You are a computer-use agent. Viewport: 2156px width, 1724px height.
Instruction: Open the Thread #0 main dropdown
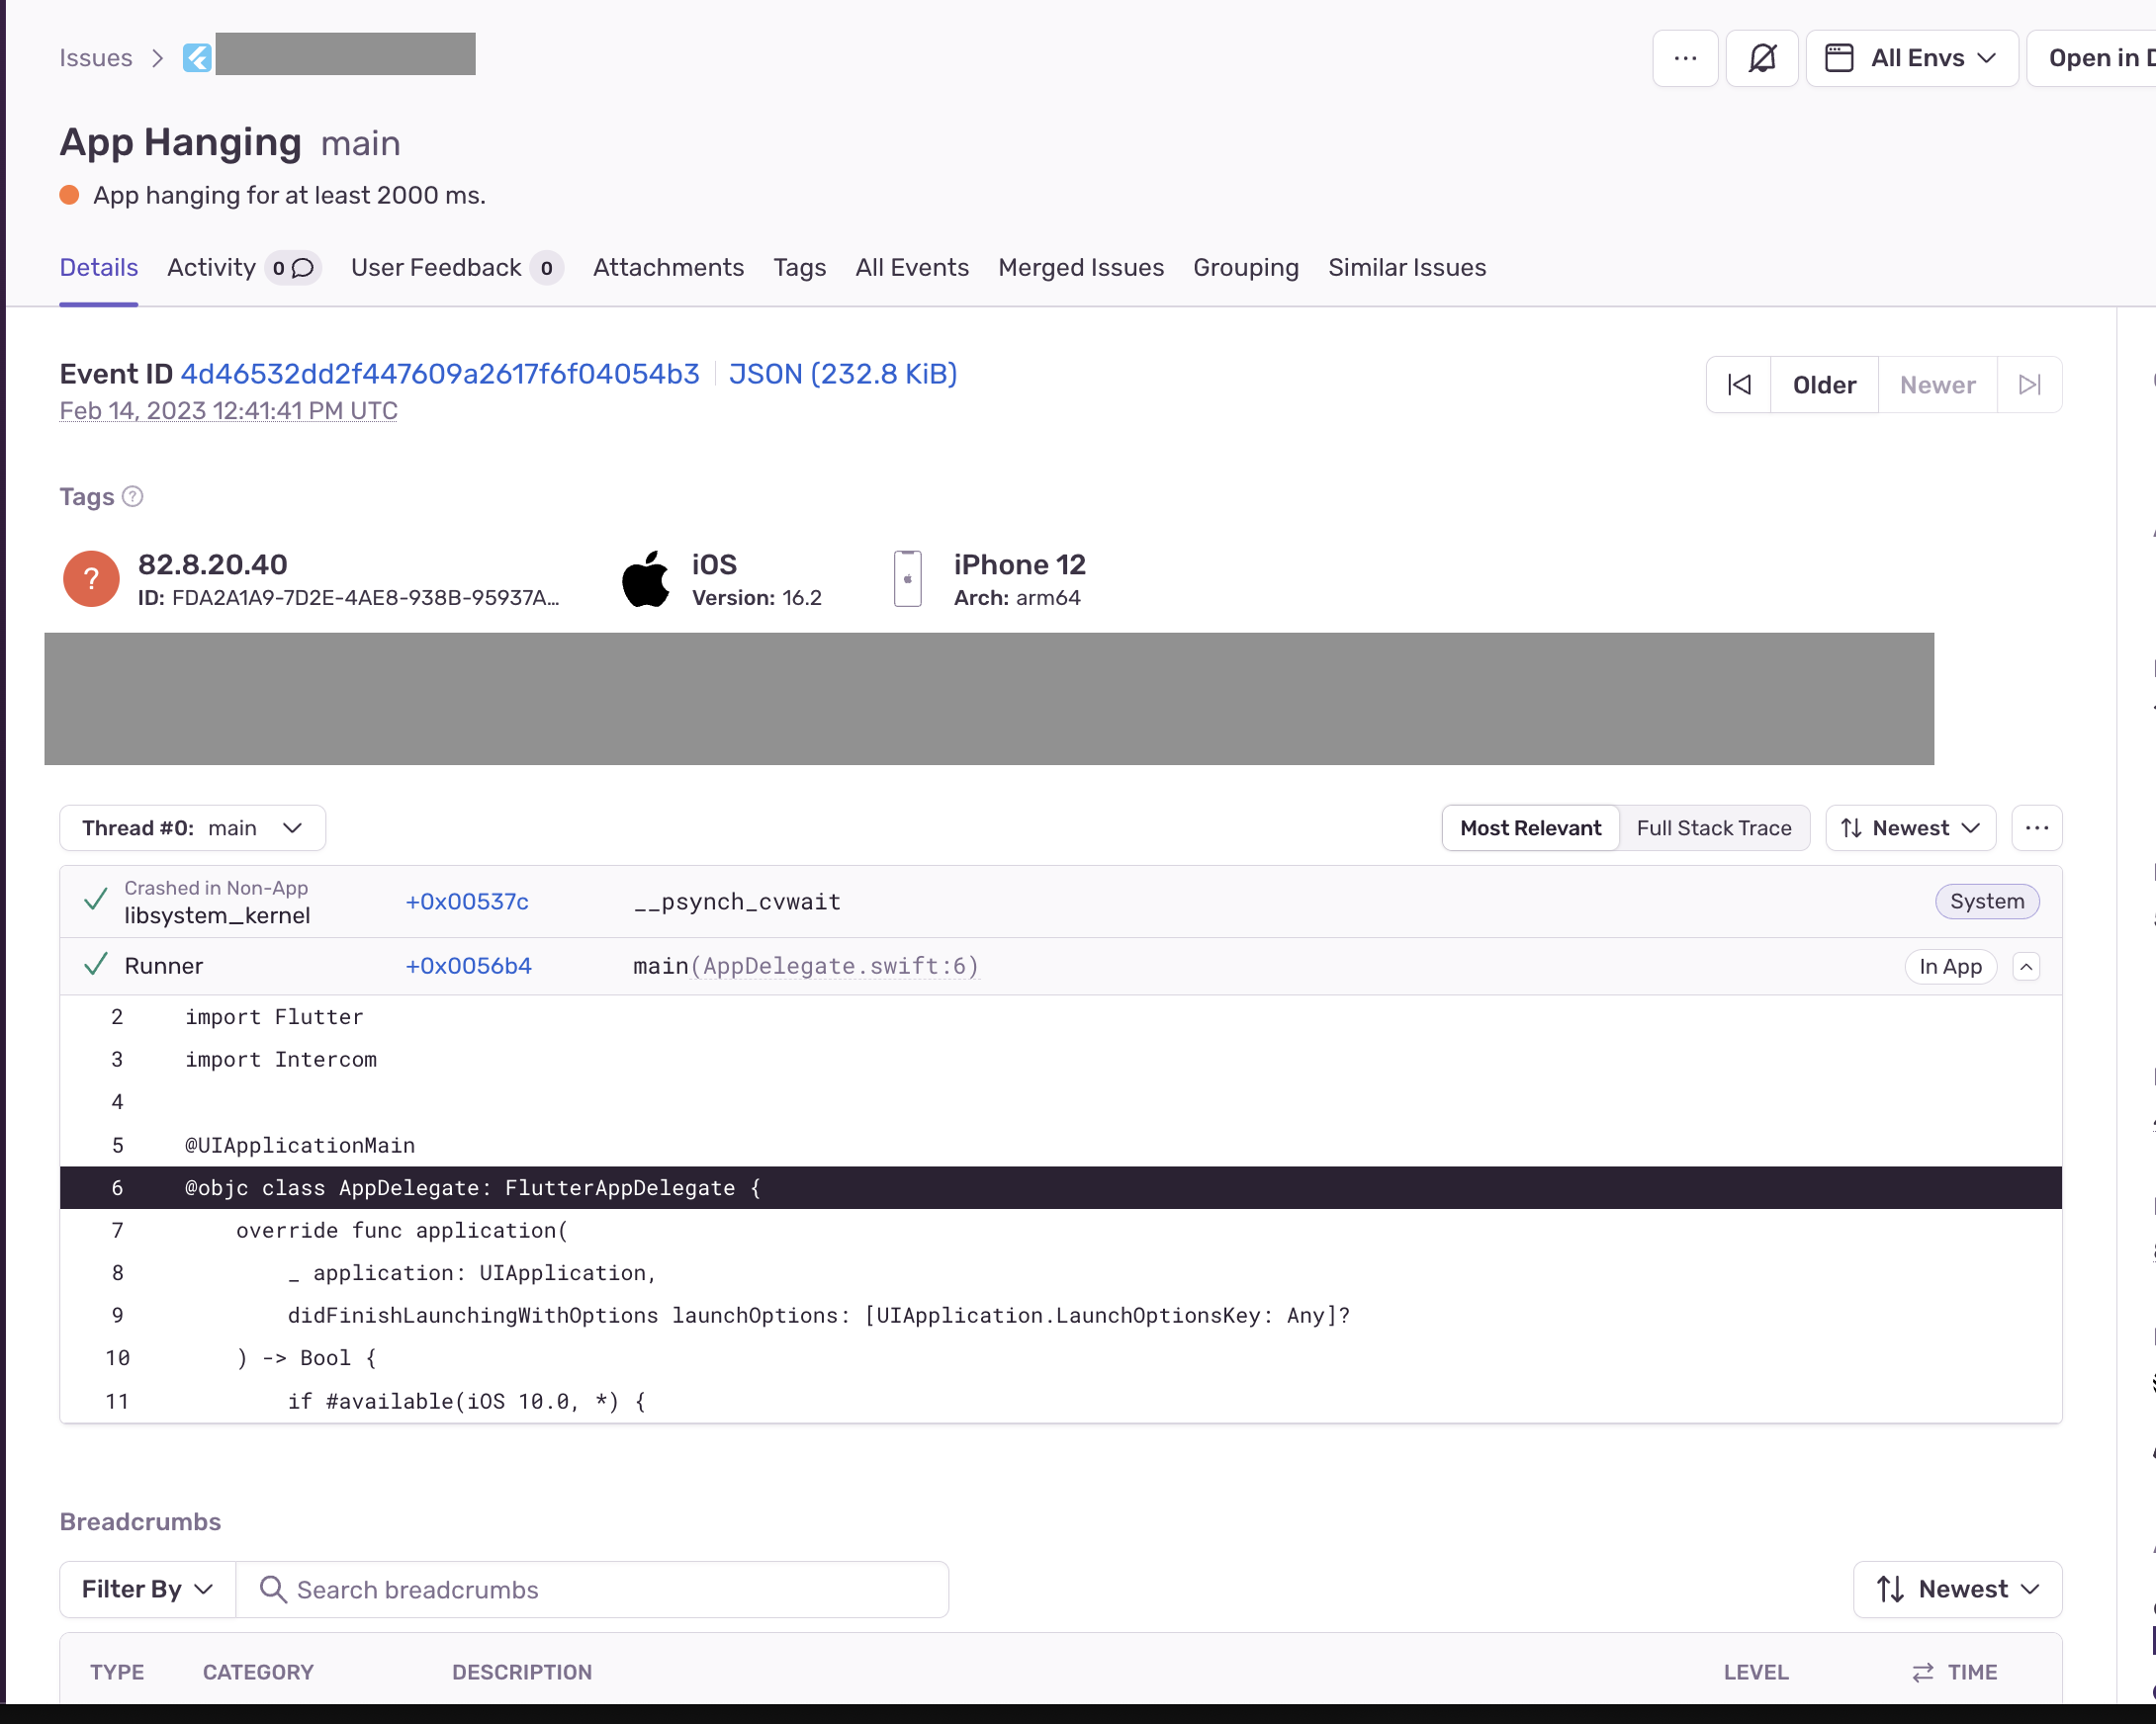coord(192,827)
